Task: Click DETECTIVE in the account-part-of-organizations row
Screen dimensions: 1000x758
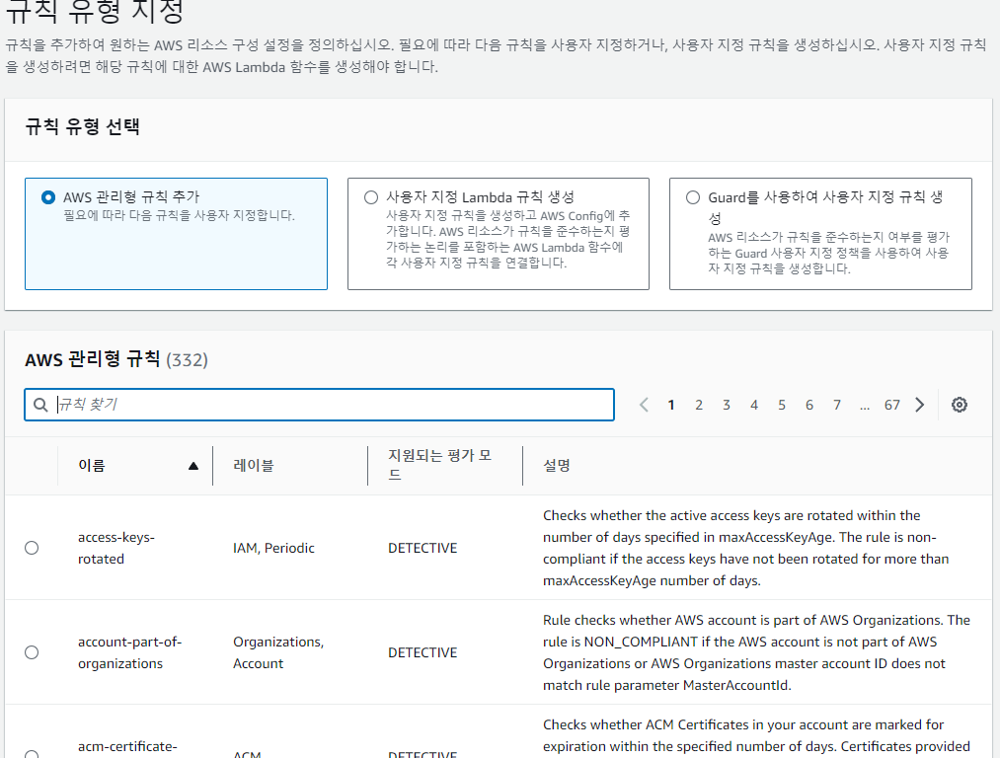Action: pyautogui.click(x=423, y=652)
